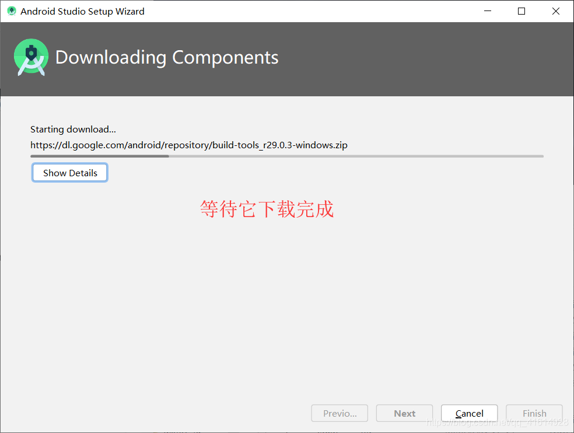Click the disabled Next button

404,413
